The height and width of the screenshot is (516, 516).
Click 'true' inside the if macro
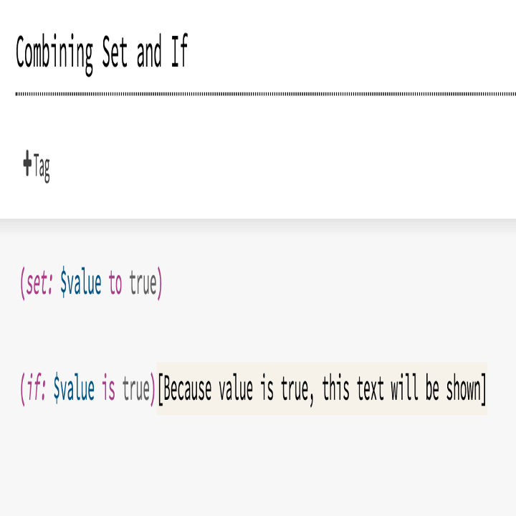click(x=135, y=389)
